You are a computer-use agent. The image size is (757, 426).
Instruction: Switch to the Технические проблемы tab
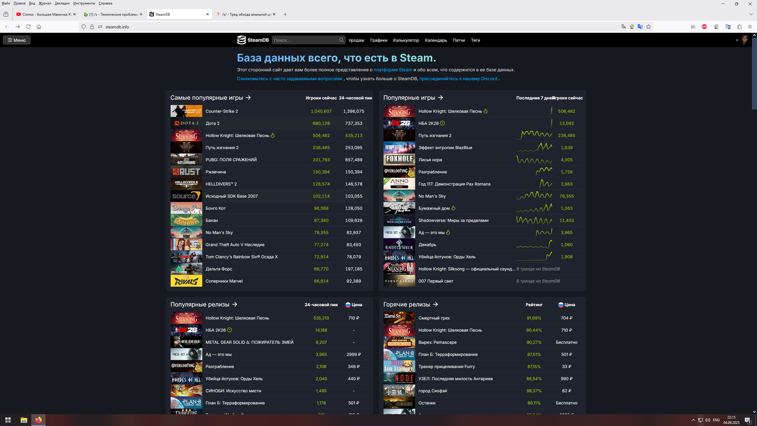(113, 14)
